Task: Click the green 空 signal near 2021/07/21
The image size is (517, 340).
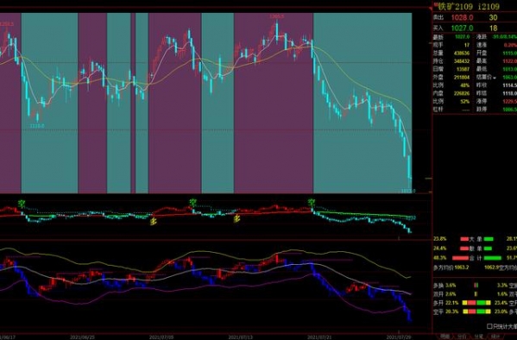Action: [312, 202]
